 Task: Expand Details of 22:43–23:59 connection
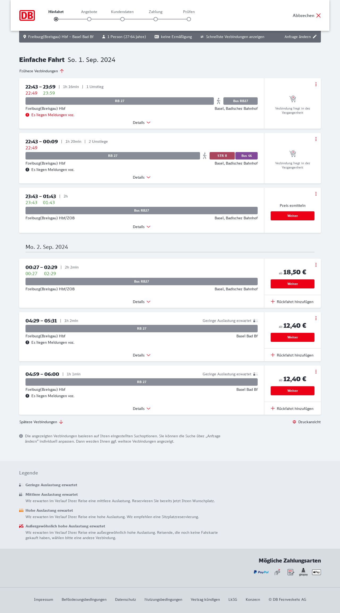coord(142,123)
